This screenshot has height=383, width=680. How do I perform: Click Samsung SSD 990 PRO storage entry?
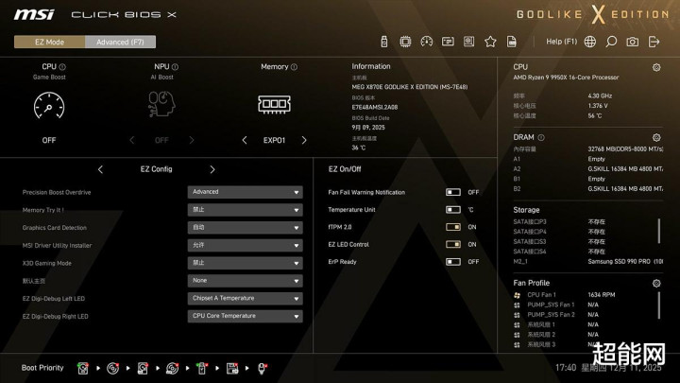pyautogui.click(x=625, y=261)
